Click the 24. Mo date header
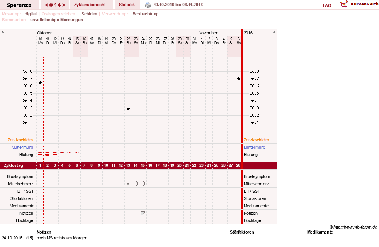The height and width of the screenshot is (247, 379). pyautogui.click(x=143, y=41)
